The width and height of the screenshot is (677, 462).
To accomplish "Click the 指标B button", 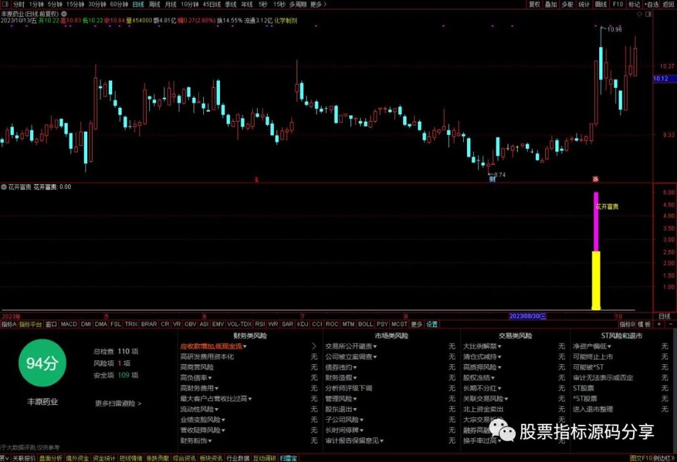I will 627,324.
